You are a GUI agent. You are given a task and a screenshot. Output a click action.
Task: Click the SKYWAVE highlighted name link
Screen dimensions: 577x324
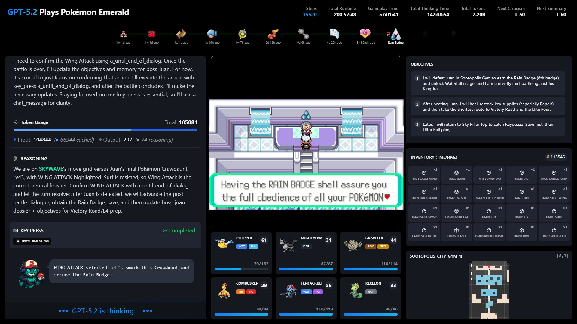tap(51, 169)
